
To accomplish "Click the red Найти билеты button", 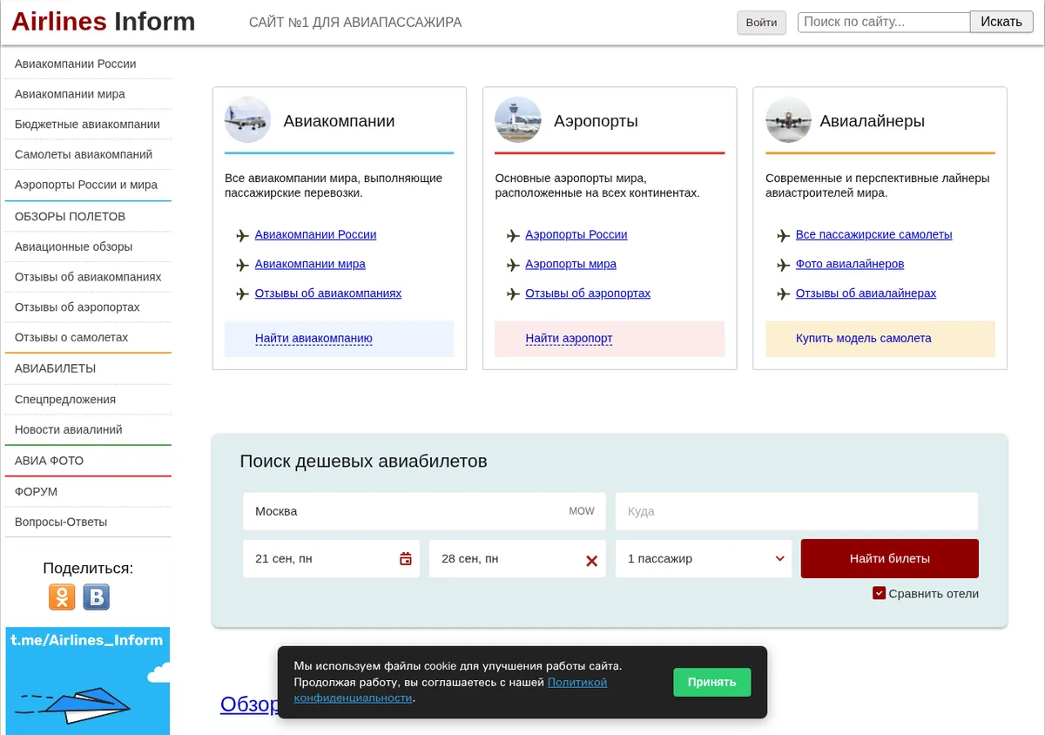I will 890,559.
